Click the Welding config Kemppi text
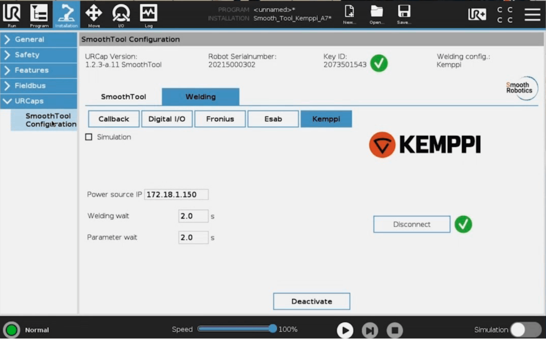The image size is (546, 339). point(448,64)
